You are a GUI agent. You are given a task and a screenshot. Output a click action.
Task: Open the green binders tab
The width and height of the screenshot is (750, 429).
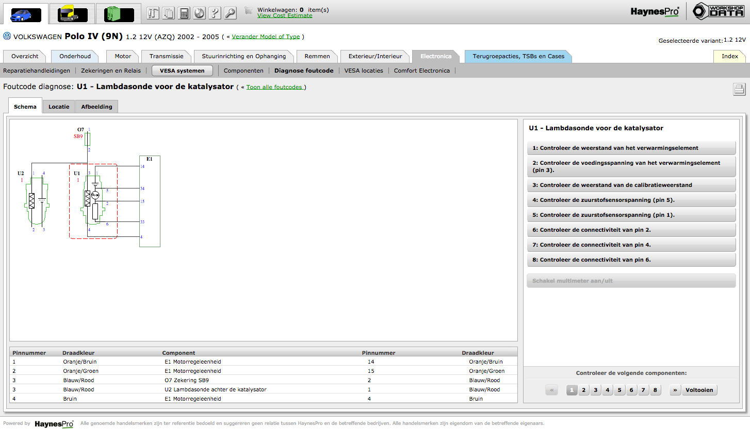tap(119, 14)
